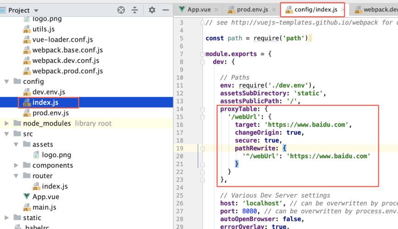Expand the static folder arrow
Image resolution: width=398 pixels, height=229 pixels.
(x=6, y=218)
